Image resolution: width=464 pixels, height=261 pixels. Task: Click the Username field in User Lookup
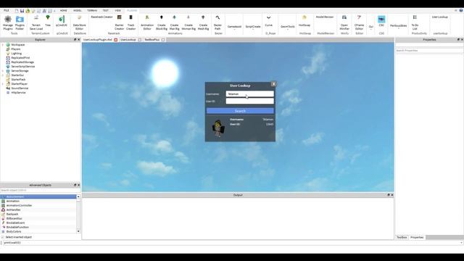(249, 94)
